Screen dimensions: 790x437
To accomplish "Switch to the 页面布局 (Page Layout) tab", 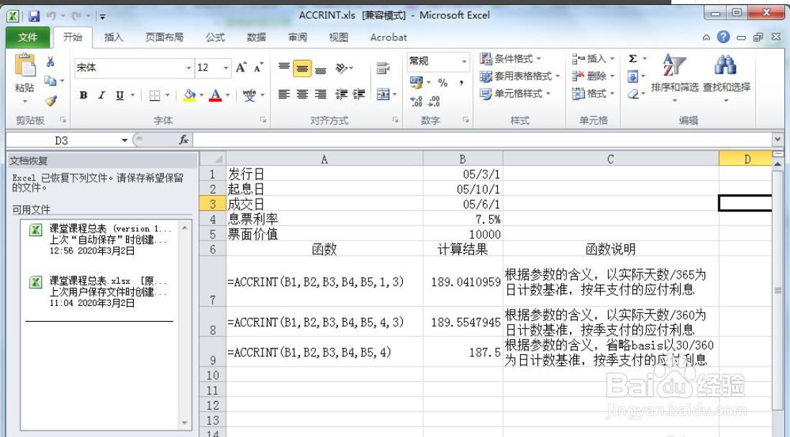I will [164, 37].
